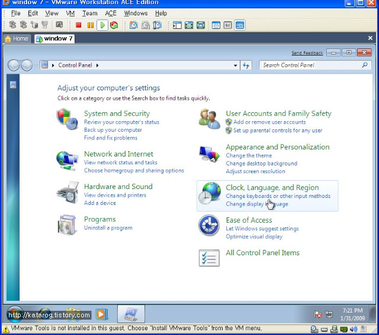Open the Edit menu

(33, 13)
